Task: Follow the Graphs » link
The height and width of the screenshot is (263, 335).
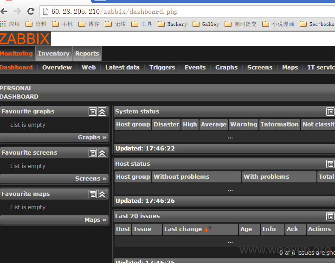Action: pyautogui.click(x=92, y=137)
